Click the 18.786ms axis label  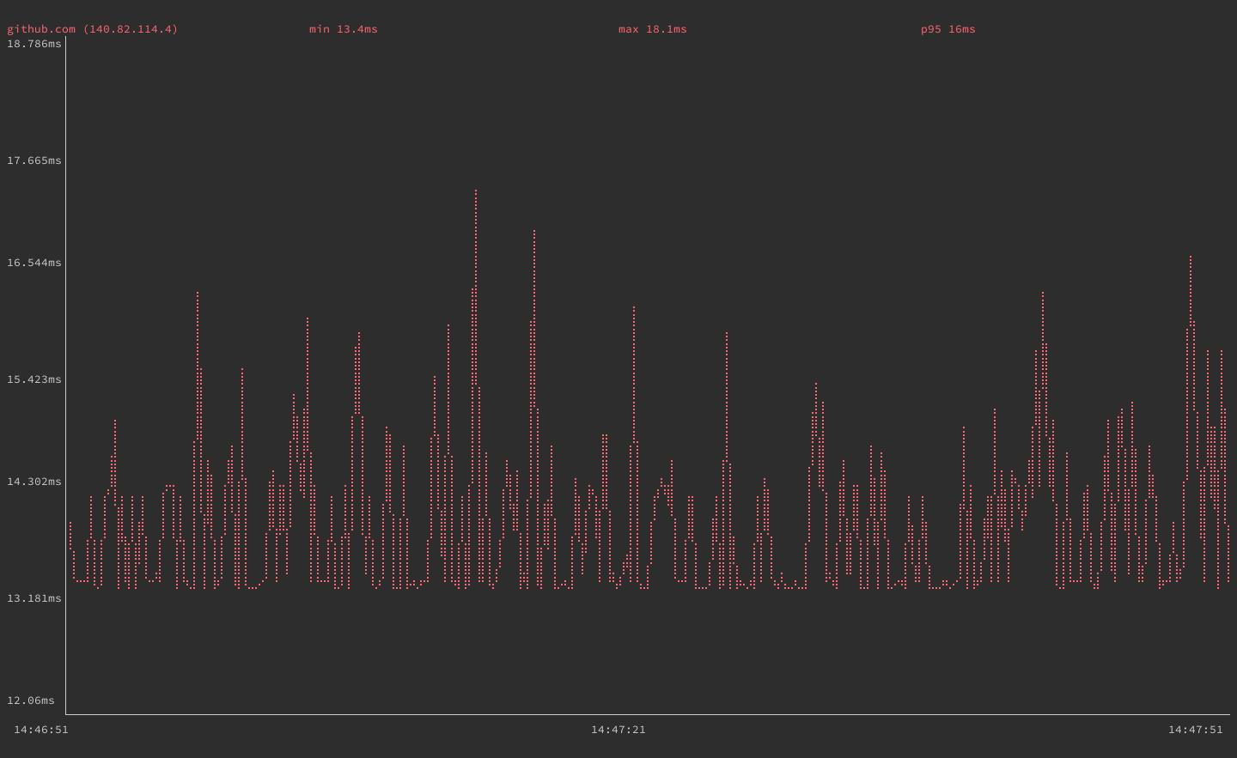(34, 43)
